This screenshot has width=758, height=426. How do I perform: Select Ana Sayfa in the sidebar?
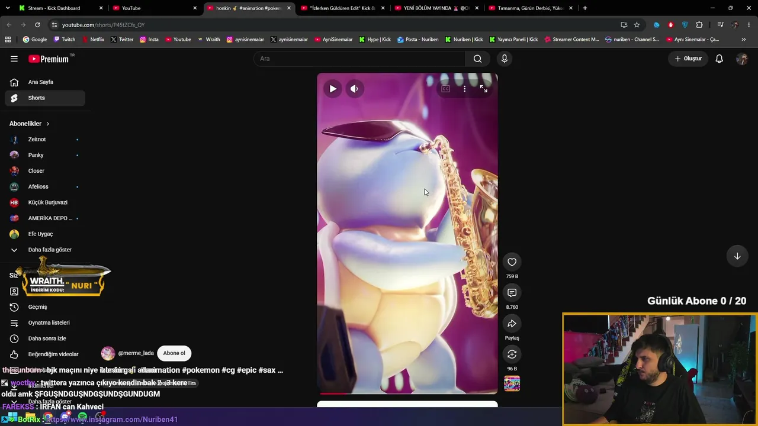click(x=45, y=82)
